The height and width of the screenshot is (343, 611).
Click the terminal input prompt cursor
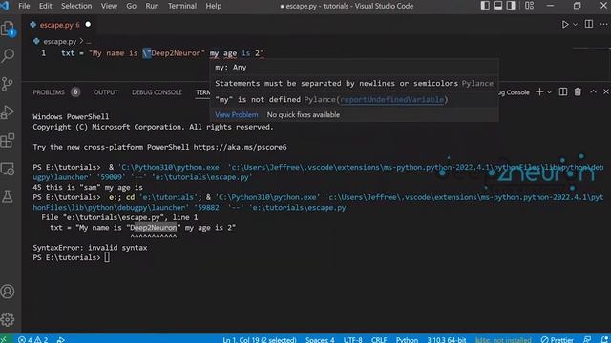tap(107, 257)
